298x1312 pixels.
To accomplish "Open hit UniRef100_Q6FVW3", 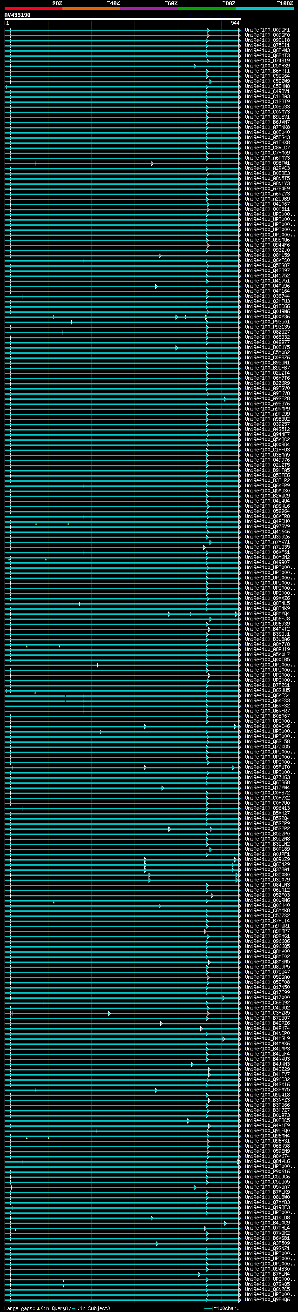I will pyautogui.click(x=267, y=50).
